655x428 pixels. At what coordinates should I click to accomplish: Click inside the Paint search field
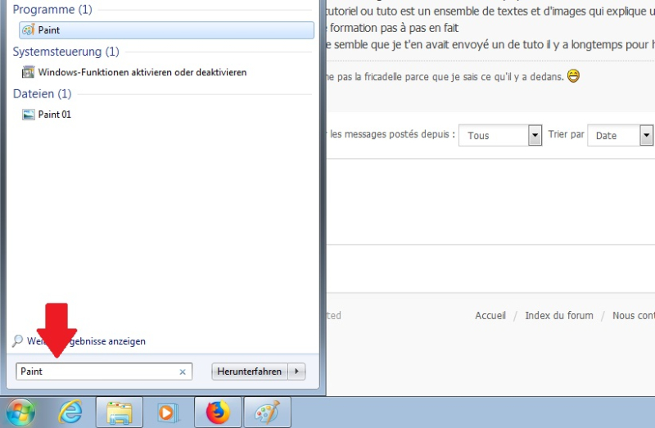[98, 372]
